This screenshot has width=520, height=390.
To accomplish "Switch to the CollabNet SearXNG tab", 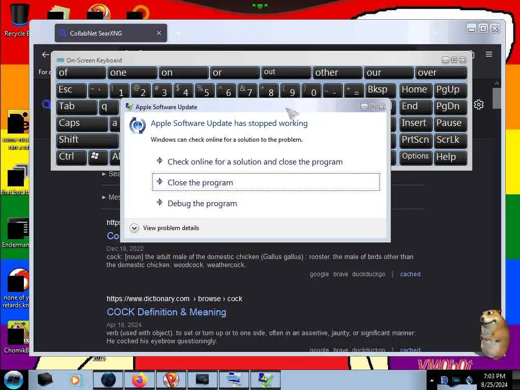I will point(111,33).
